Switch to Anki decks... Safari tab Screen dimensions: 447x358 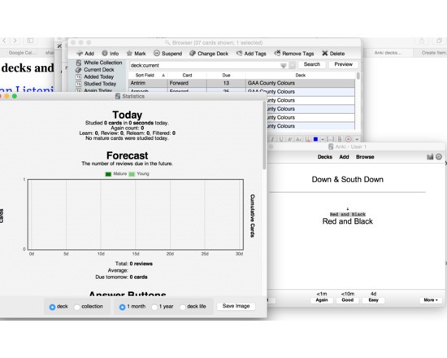(x=388, y=53)
